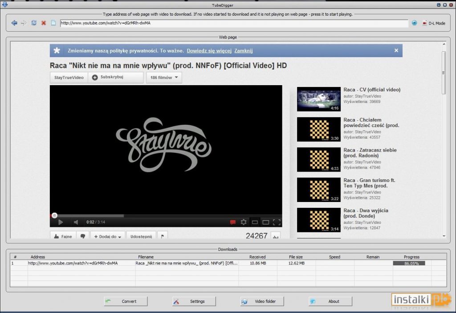Open the Dodaj do dropdown
The height and width of the screenshot is (313, 456).
click(x=108, y=236)
